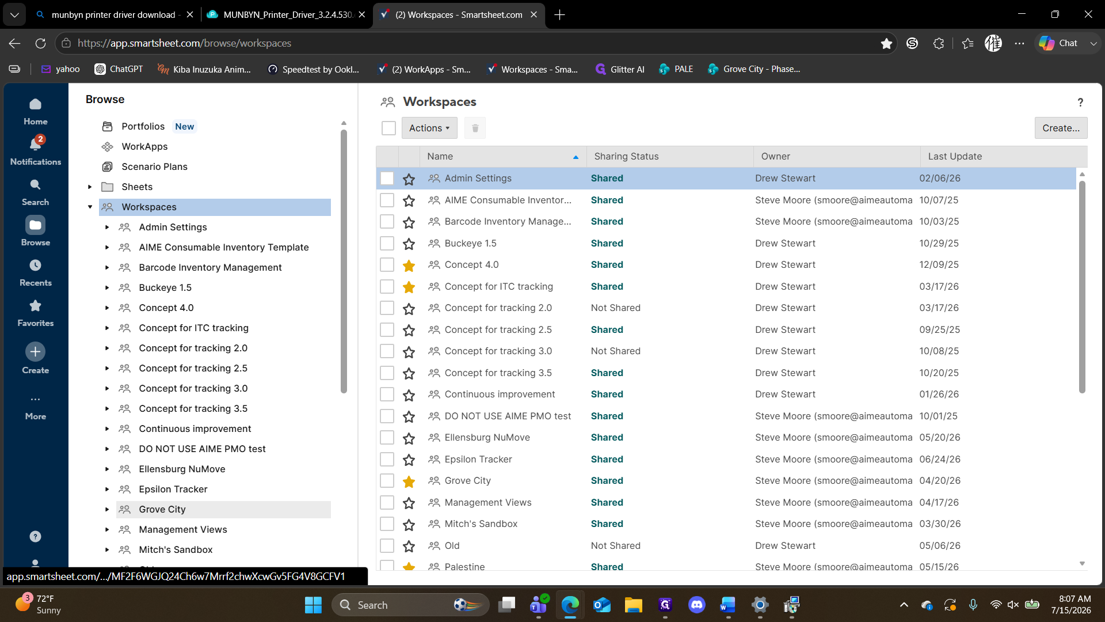This screenshot has width=1105, height=622.
Task: Expand Mitch's Sandbox tree node
Action: pyautogui.click(x=107, y=549)
